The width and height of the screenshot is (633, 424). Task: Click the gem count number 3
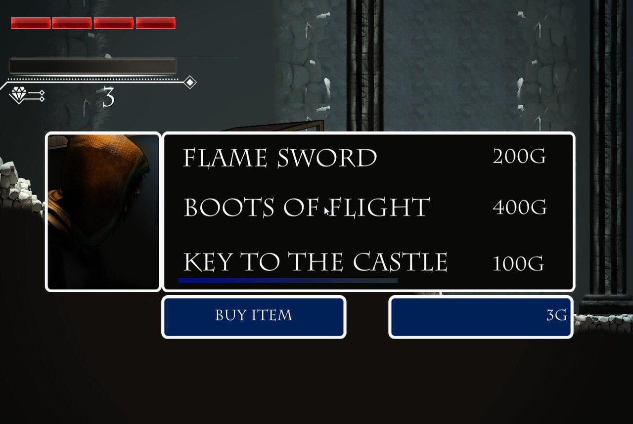(x=108, y=98)
